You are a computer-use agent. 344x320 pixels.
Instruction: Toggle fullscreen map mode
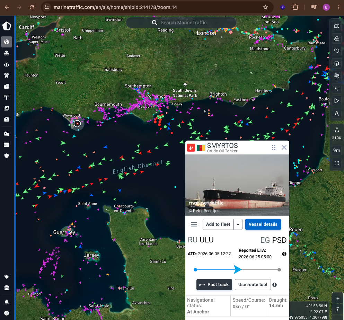(x=336, y=163)
